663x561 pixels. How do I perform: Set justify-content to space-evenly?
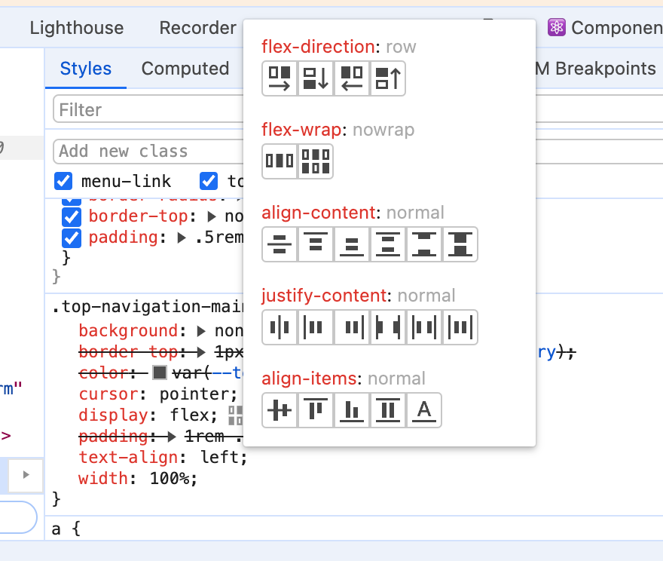point(460,327)
